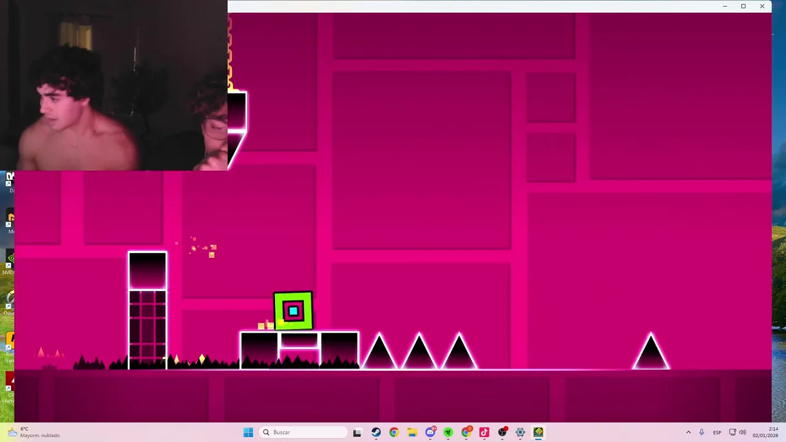This screenshot has height=442, width=786.
Task: Minimize the Geometry Dash window
Action: 725,6
